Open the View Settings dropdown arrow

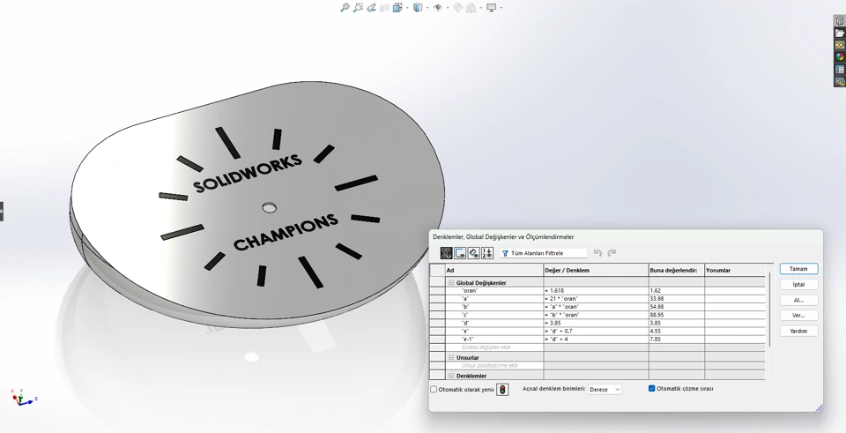click(x=501, y=8)
